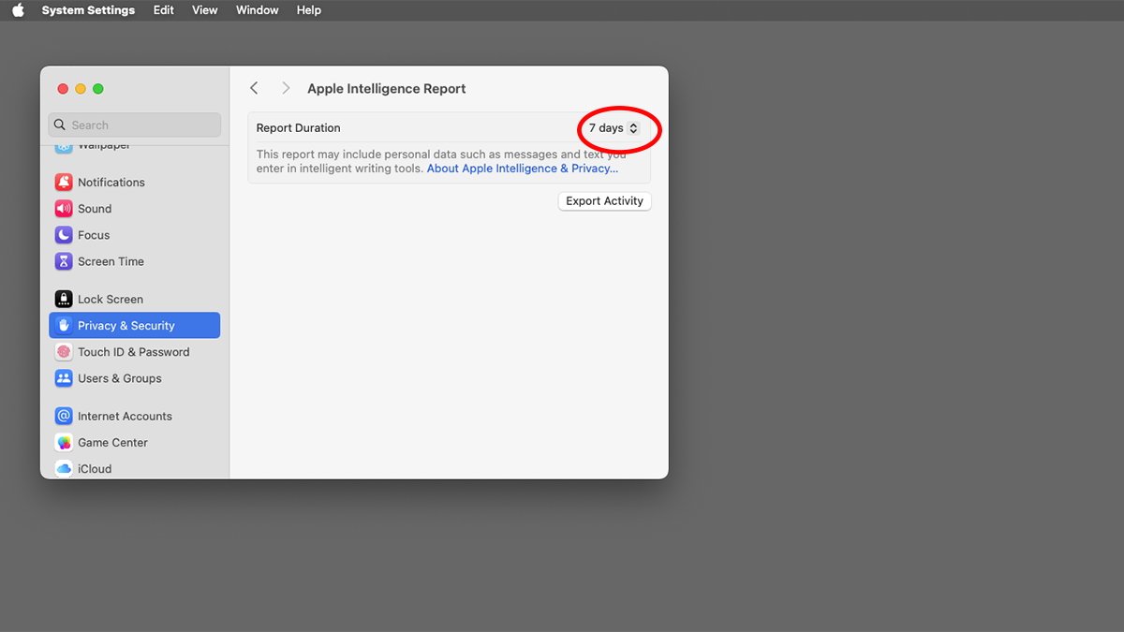Click the Lock Screen padlock icon
Screen dimensions: 1124x632
64,300
